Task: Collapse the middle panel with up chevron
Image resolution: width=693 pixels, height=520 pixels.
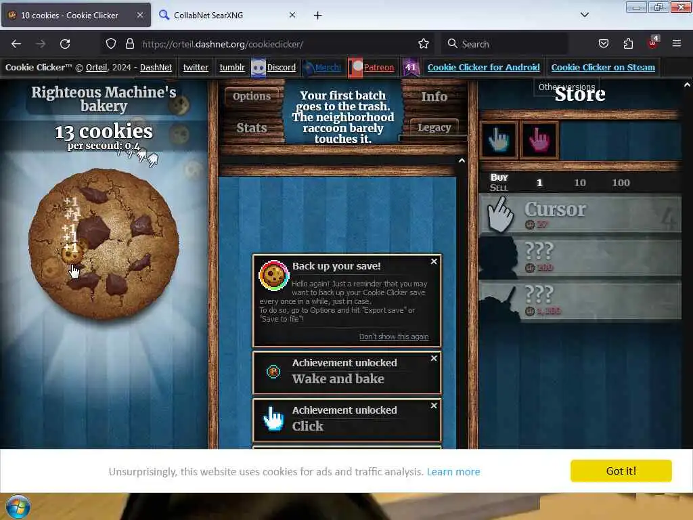Action: tap(462, 160)
